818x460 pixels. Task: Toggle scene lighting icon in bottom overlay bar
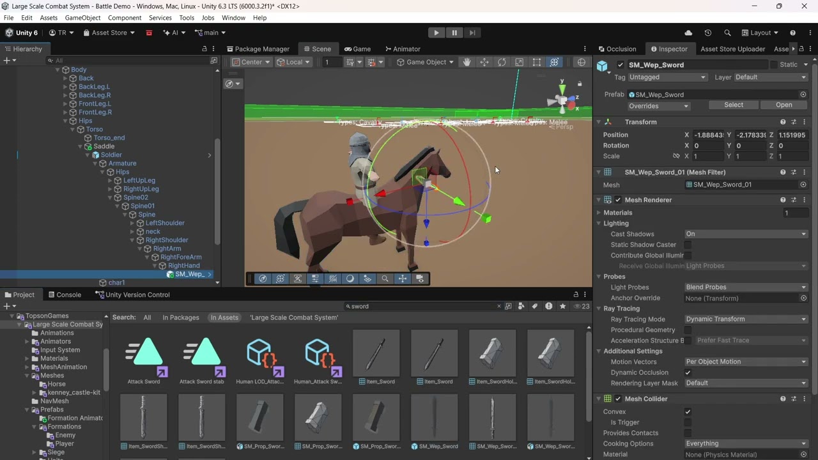click(x=350, y=279)
